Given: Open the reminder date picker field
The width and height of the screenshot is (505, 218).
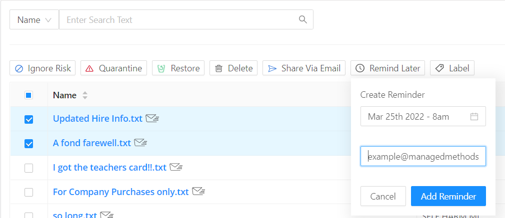Looking at the screenshot, I should pos(423,116).
